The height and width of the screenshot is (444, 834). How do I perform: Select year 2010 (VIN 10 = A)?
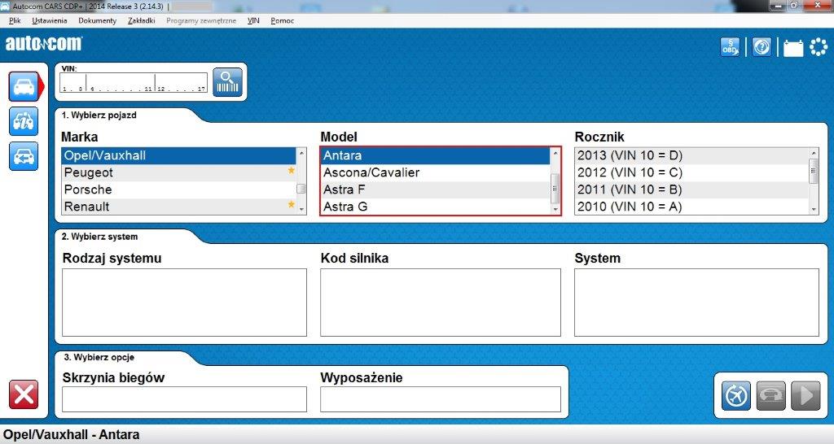[x=691, y=207]
